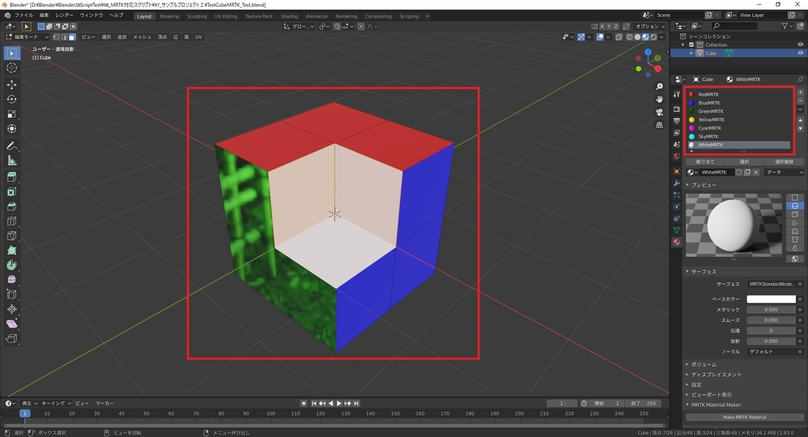The height and width of the screenshot is (437, 808).
Task: Expand Cube in the outliner tree
Action: [x=692, y=53]
